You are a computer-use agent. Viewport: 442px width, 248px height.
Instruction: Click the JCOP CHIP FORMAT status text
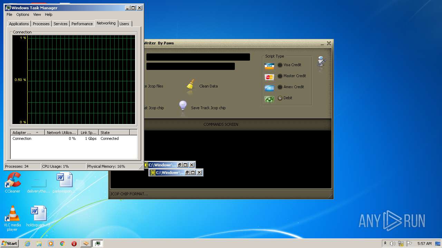coord(129,194)
